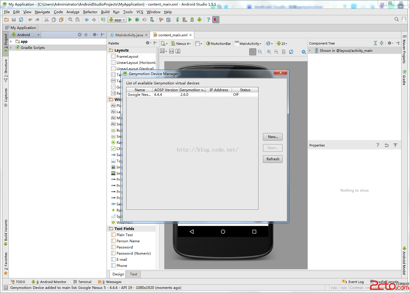
Task: Click the zoom in icon in designer
Action: click(x=269, y=52)
